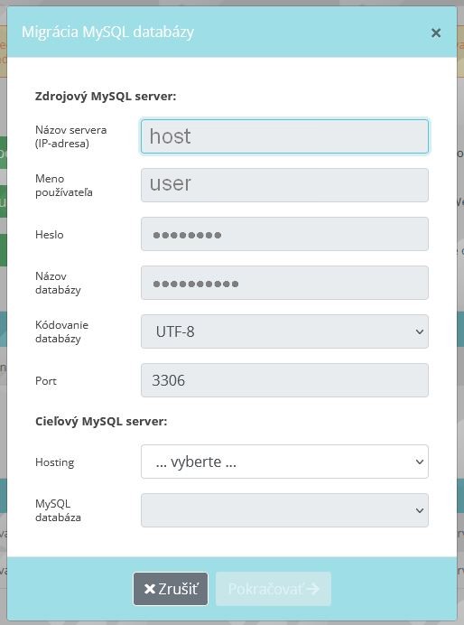Click the 'Kódovanie databázy' label
The height and width of the screenshot is (625, 464).
click(x=61, y=331)
